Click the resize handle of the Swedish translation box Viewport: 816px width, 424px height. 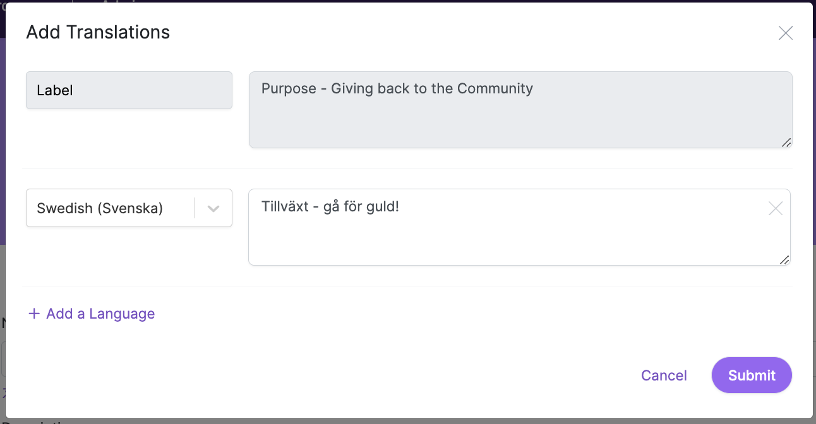click(x=784, y=259)
